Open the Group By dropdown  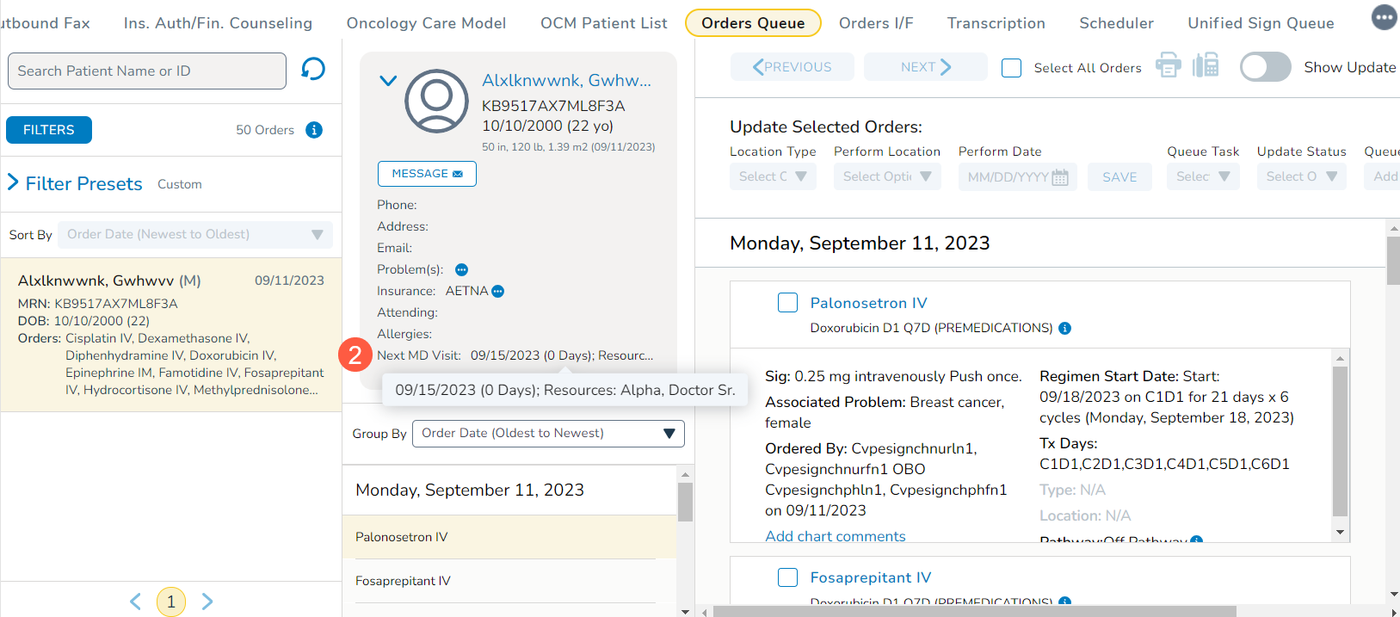[548, 434]
